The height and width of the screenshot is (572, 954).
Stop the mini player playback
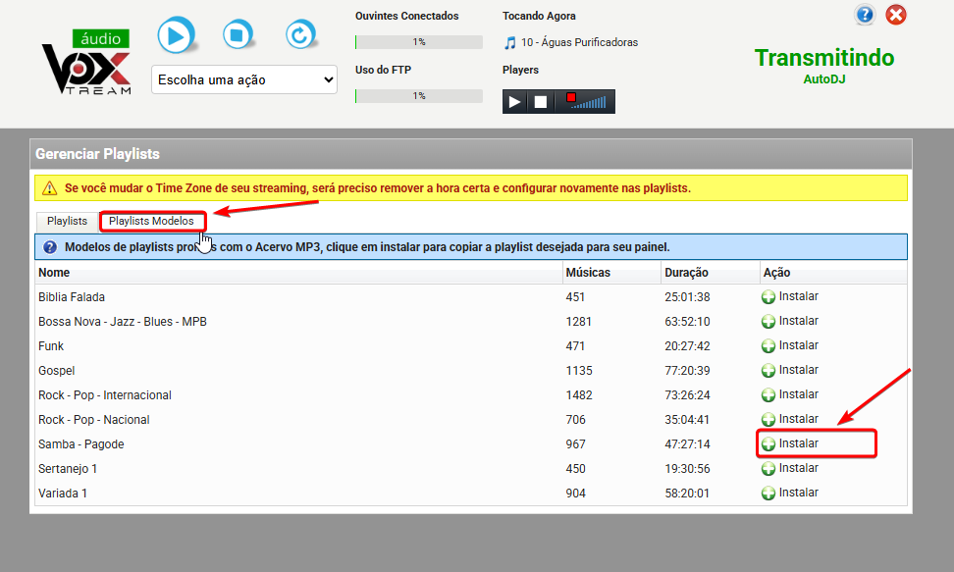coord(540,102)
